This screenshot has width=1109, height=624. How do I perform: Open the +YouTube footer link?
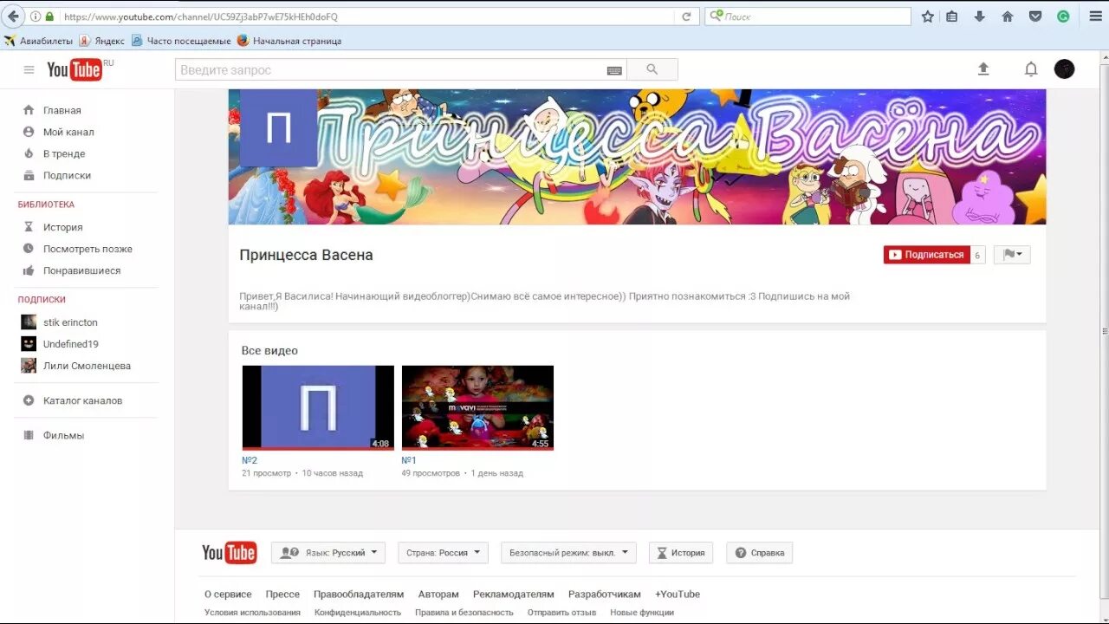coord(678,595)
